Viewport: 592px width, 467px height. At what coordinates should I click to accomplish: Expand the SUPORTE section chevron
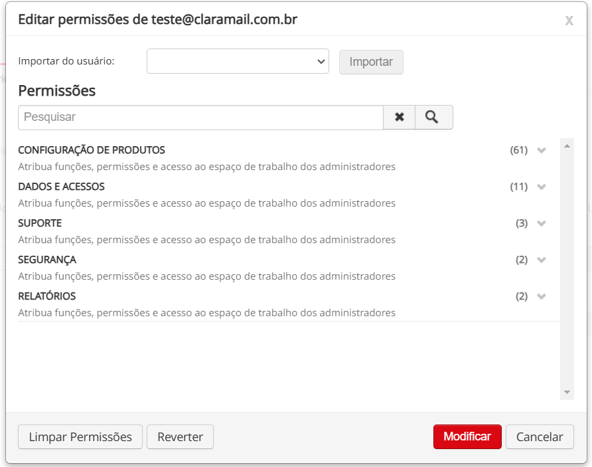[541, 223]
